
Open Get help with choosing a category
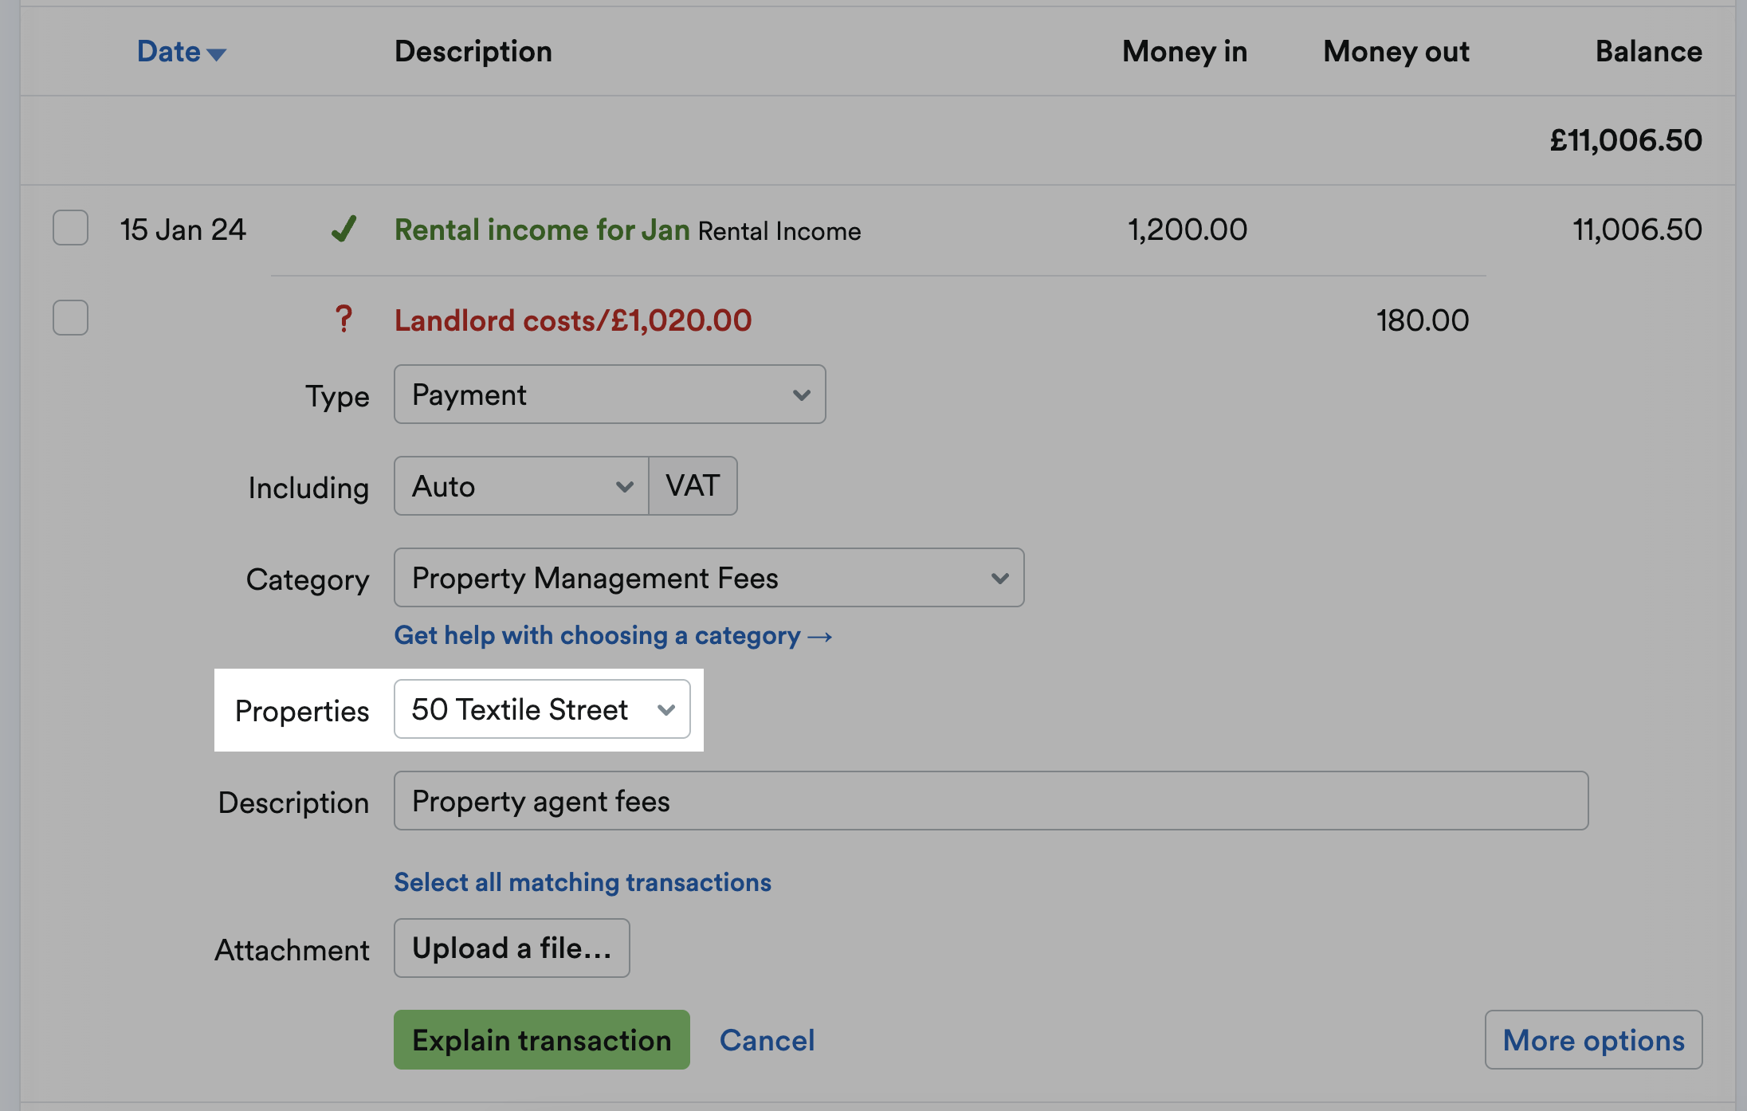613,635
